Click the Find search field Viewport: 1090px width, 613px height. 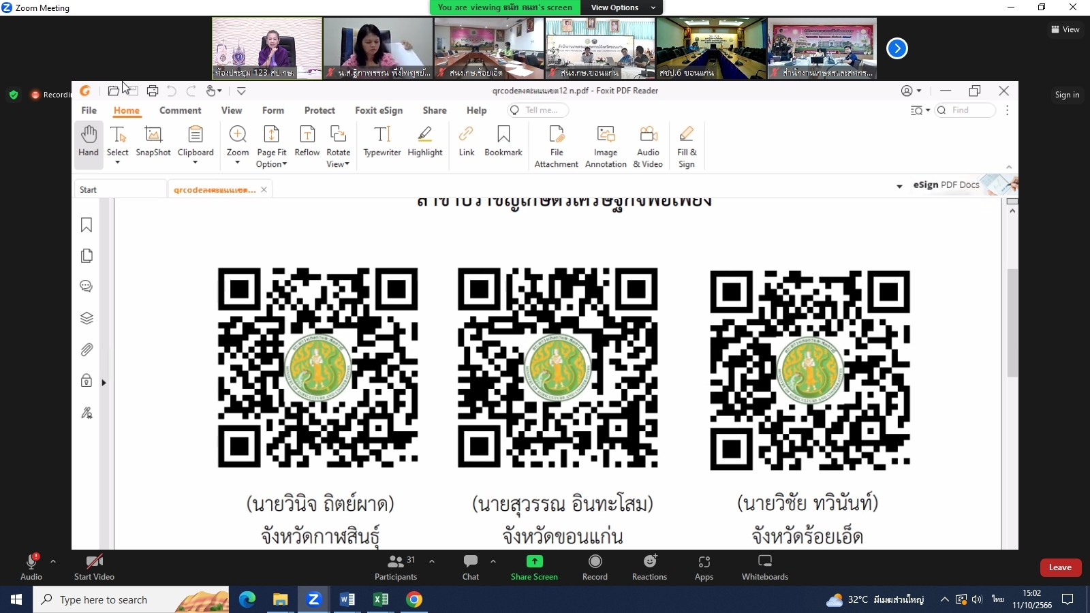(x=965, y=110)
